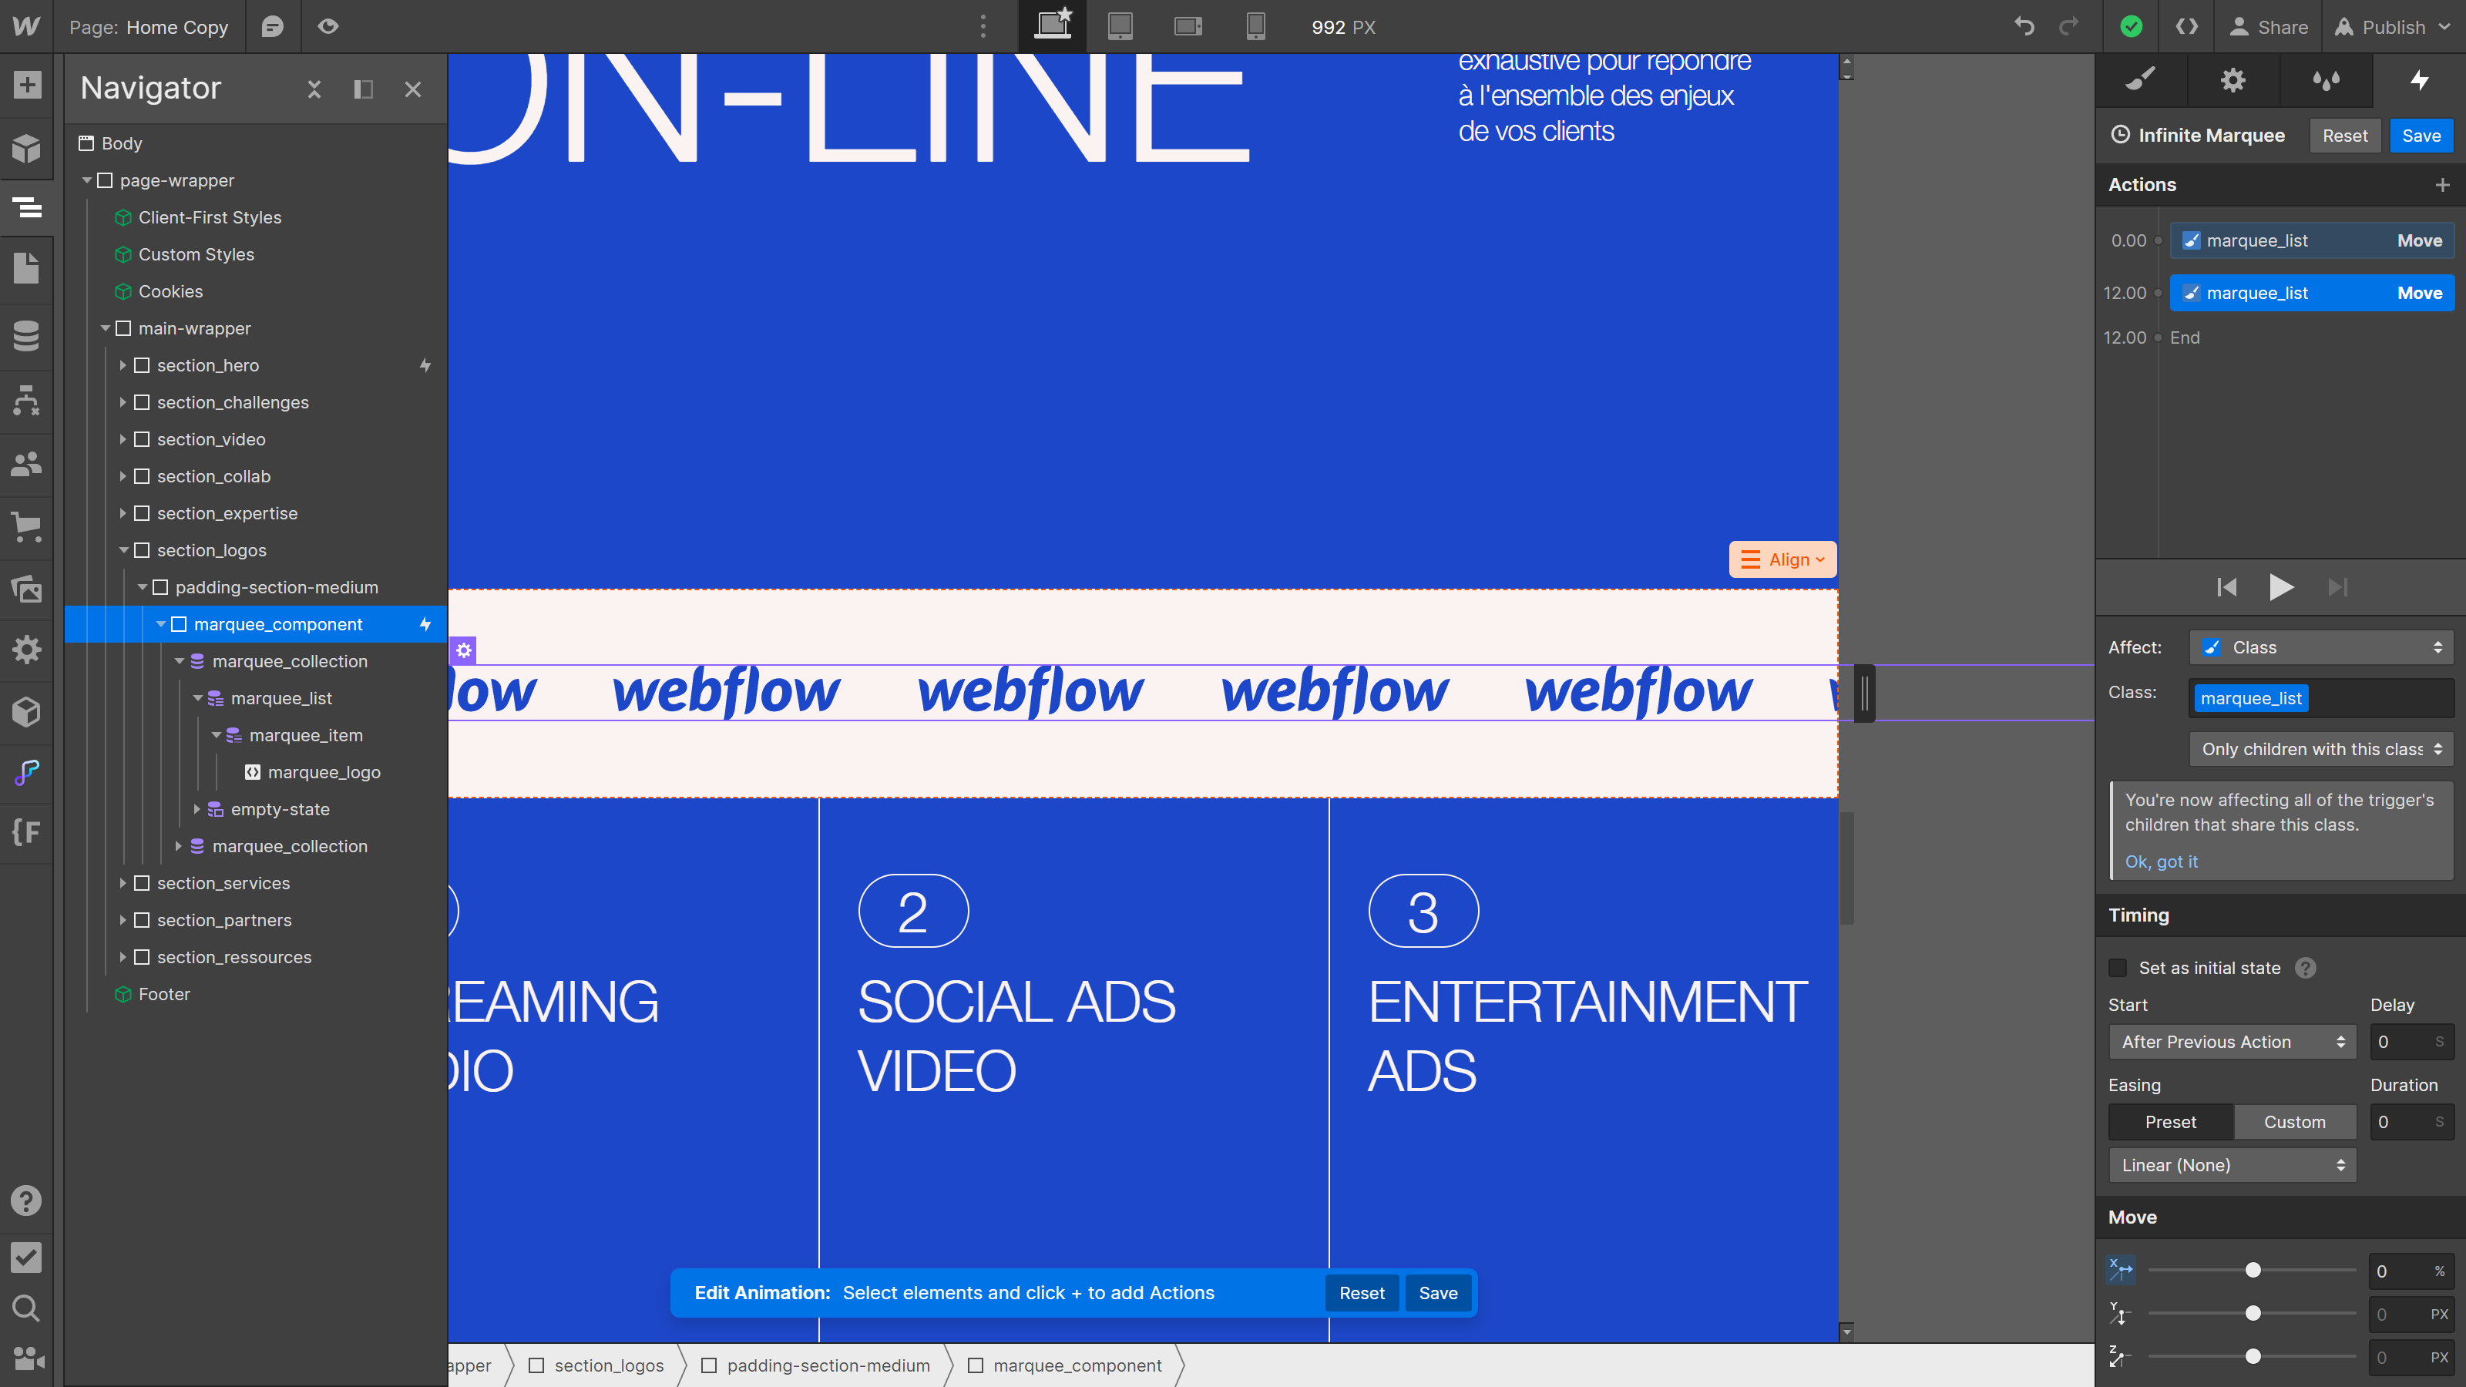Open the Pages panel
The width and height of the screenshot is (2466, 1387).
click(x=27, y=268)
